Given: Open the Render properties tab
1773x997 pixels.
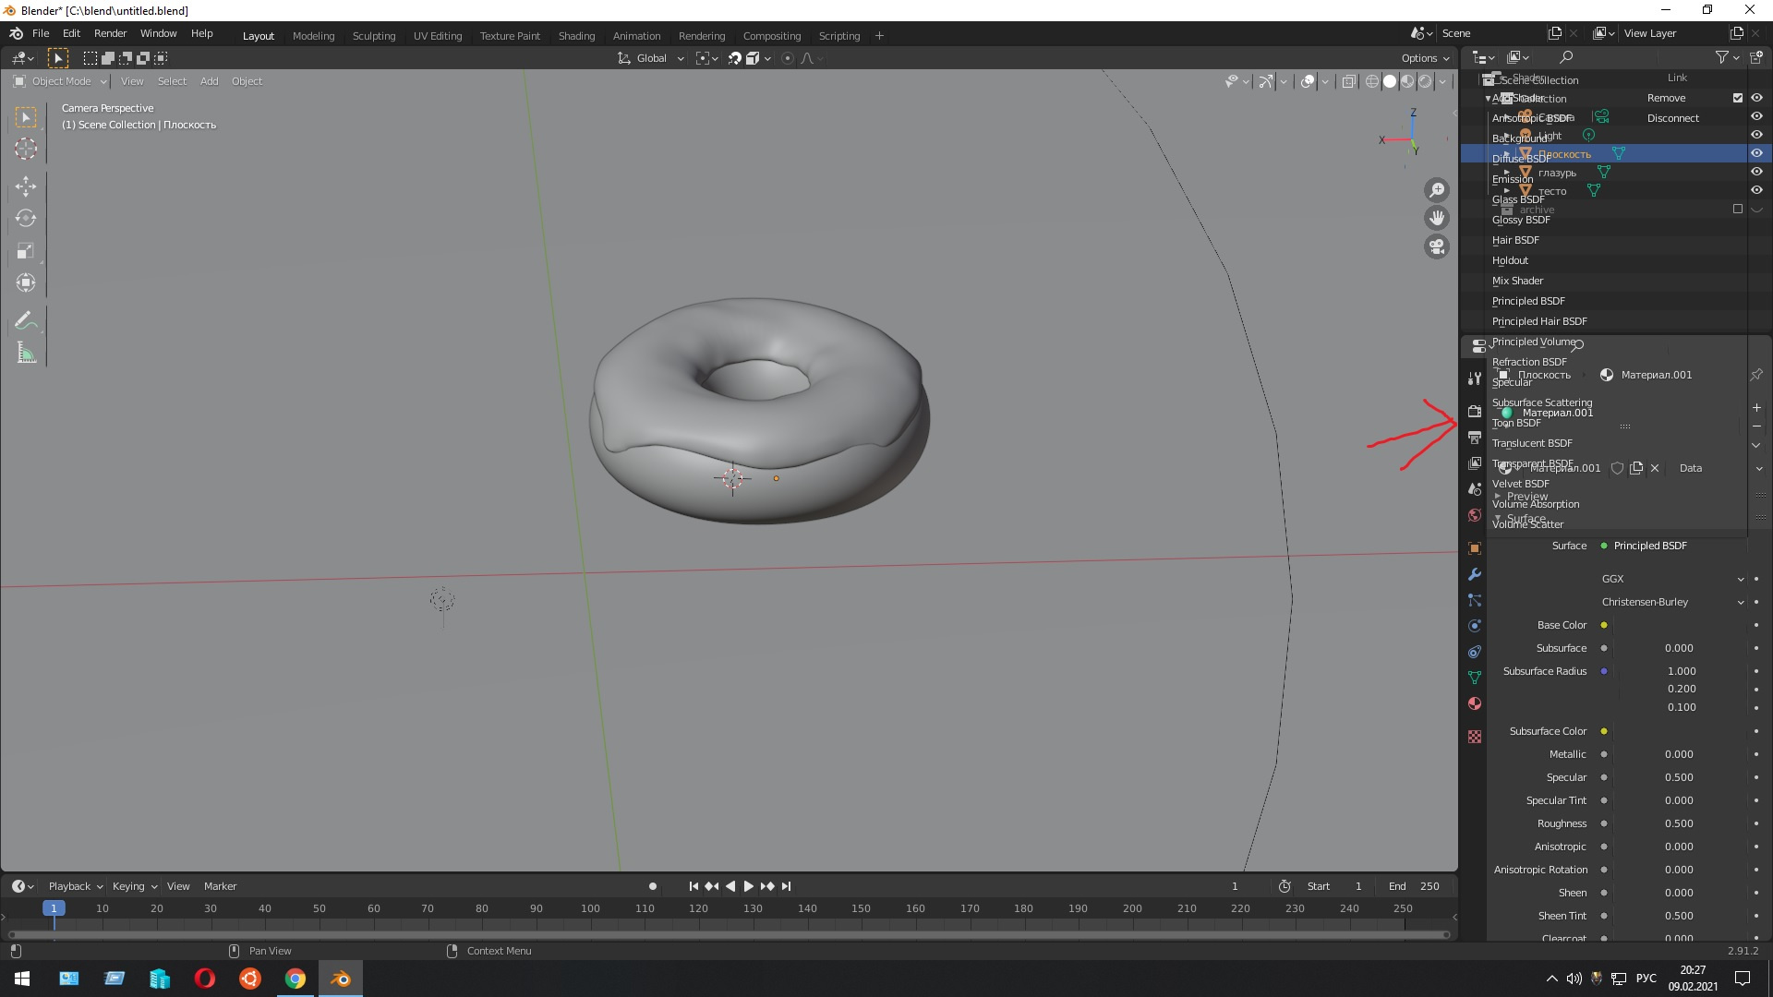Looking at the screenshot, I should click(1475, 411).
